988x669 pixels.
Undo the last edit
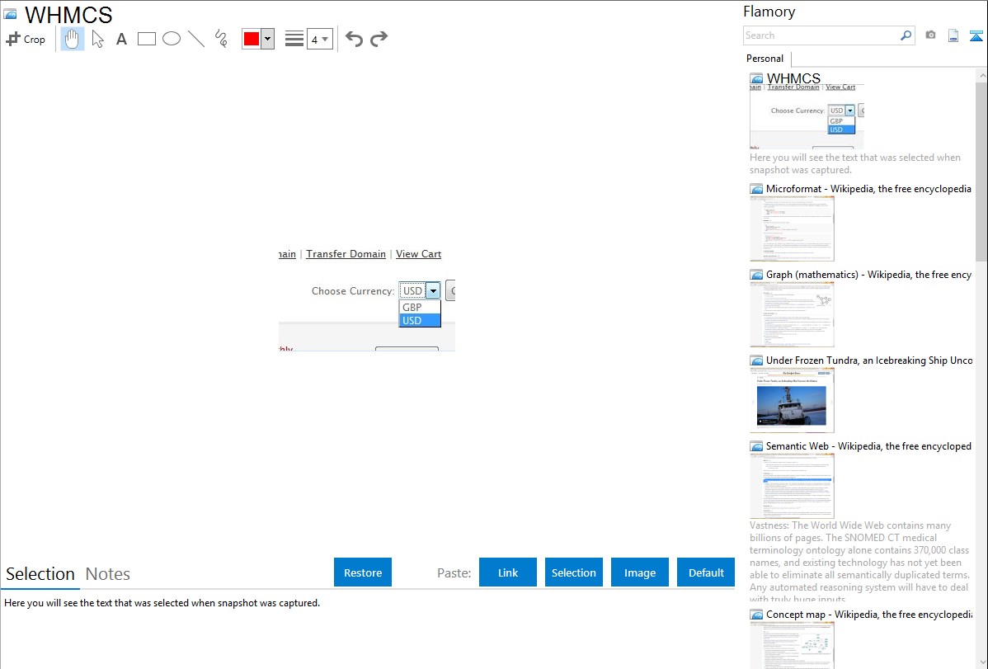(x=354, y=39)
